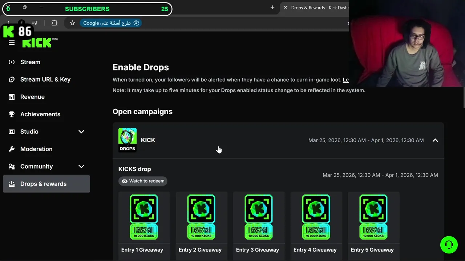Click the Google Lens search chip
The image size is (465, 261).
coord(111,23)
